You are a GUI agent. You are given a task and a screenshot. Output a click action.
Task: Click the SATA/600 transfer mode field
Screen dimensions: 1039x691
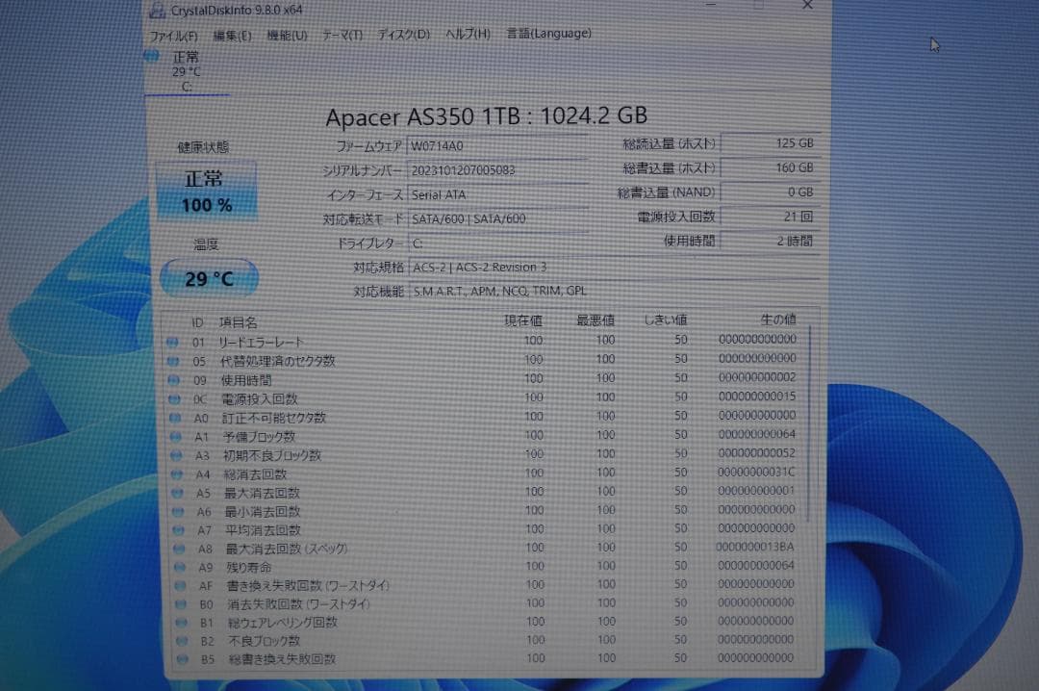(497, 218)
